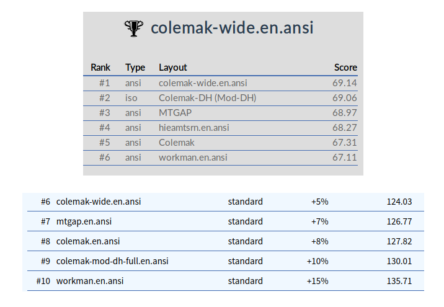Click the trophy icon beside the title
This screenshot has height=307, width=444.
(x=133, y=28)
